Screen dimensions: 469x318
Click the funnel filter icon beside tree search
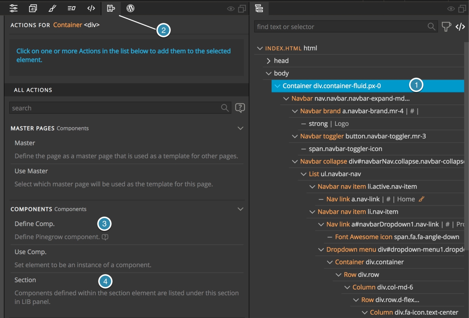click(x=446, y=27)
